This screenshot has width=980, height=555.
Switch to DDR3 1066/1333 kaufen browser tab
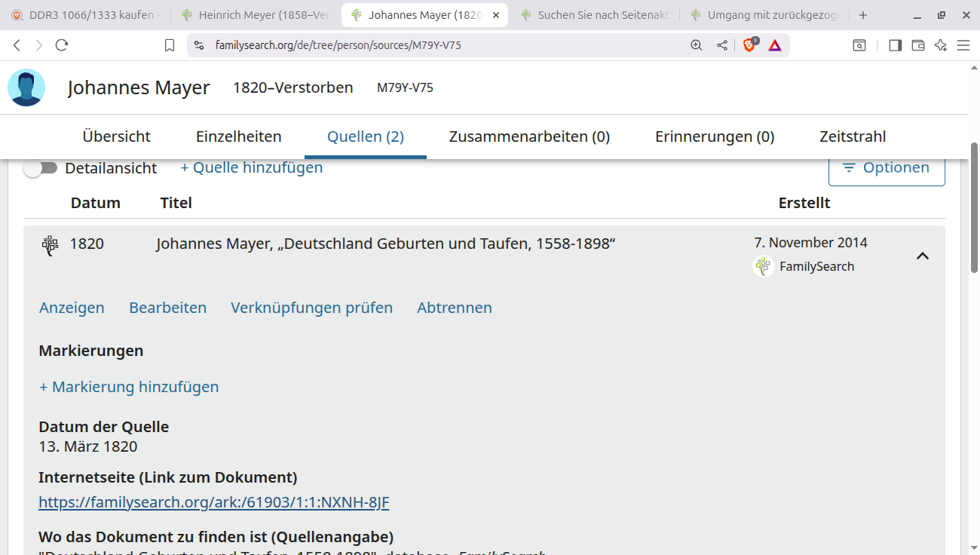(85, 15)
